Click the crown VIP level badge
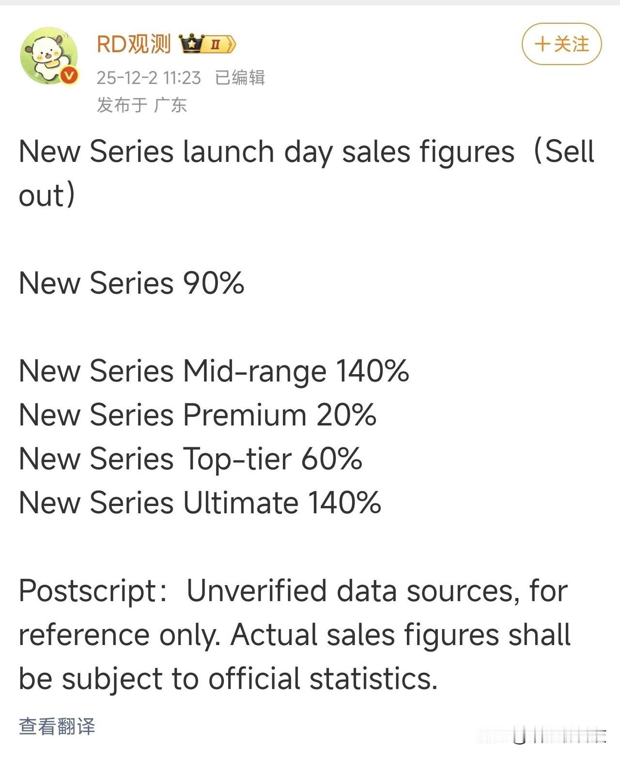620x757 pixels. click(x=207, y=45)
